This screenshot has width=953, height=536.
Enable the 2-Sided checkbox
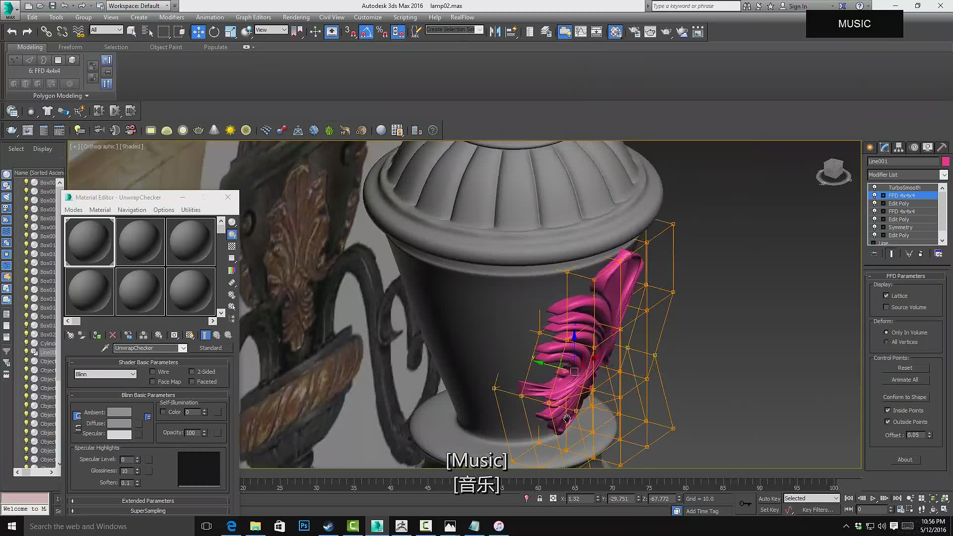[192, 372]
